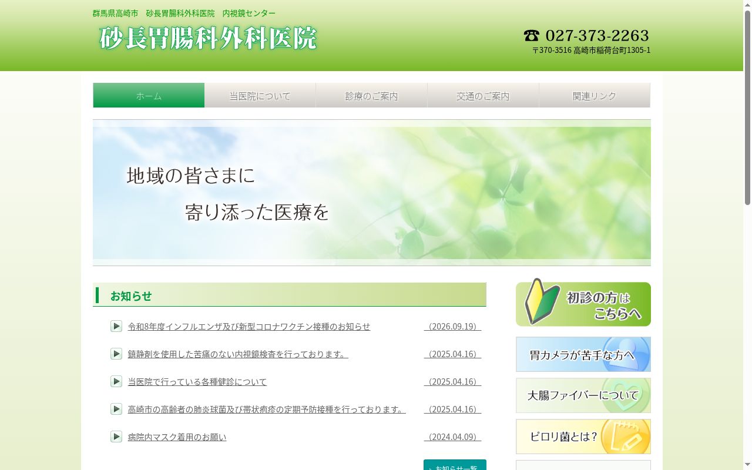
Task: Open the 当医院で行っている各種健診 link
Action: 197,382
